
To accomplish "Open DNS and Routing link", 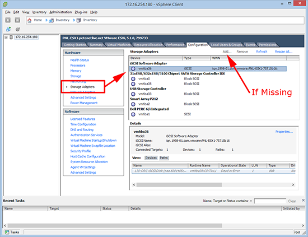I will (x=82, y=129).
